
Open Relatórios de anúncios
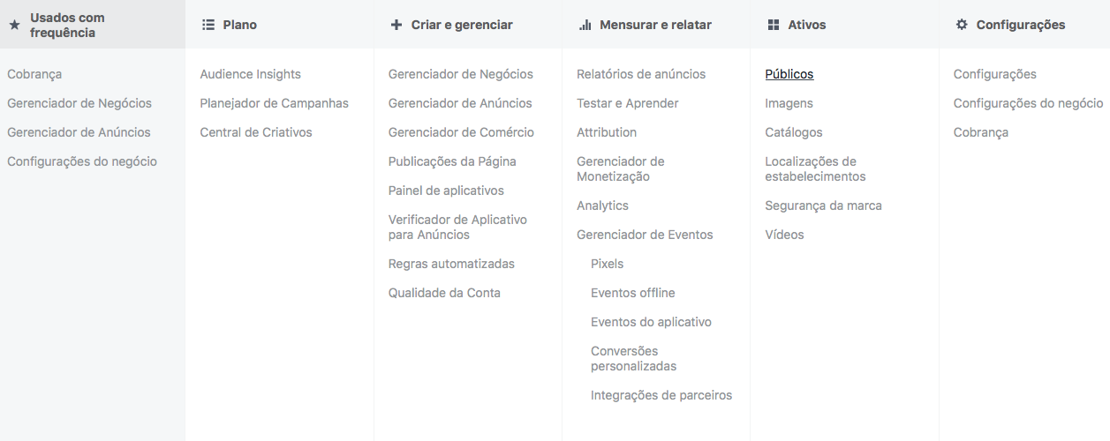pos(641,74)
